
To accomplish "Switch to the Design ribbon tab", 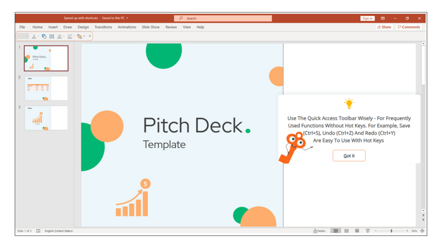I will [x=83, y=27].
